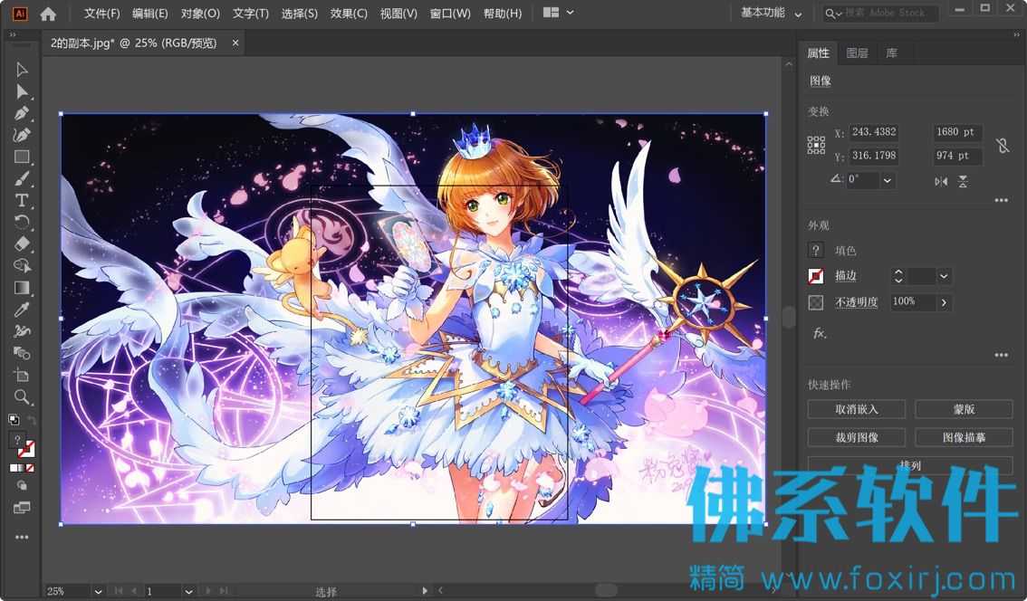Open the arrange documents dropdown
Image resolution: width=1027 pixels, height=601 pixels.
[559, 13]
